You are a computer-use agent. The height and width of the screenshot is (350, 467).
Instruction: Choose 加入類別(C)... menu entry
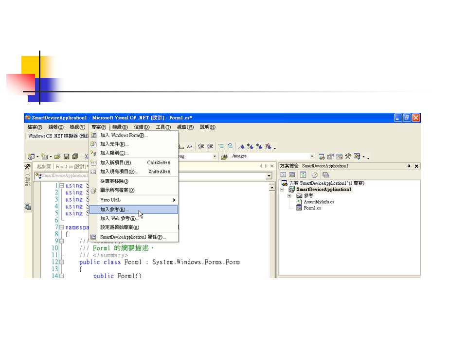click(x=134, y=153)
